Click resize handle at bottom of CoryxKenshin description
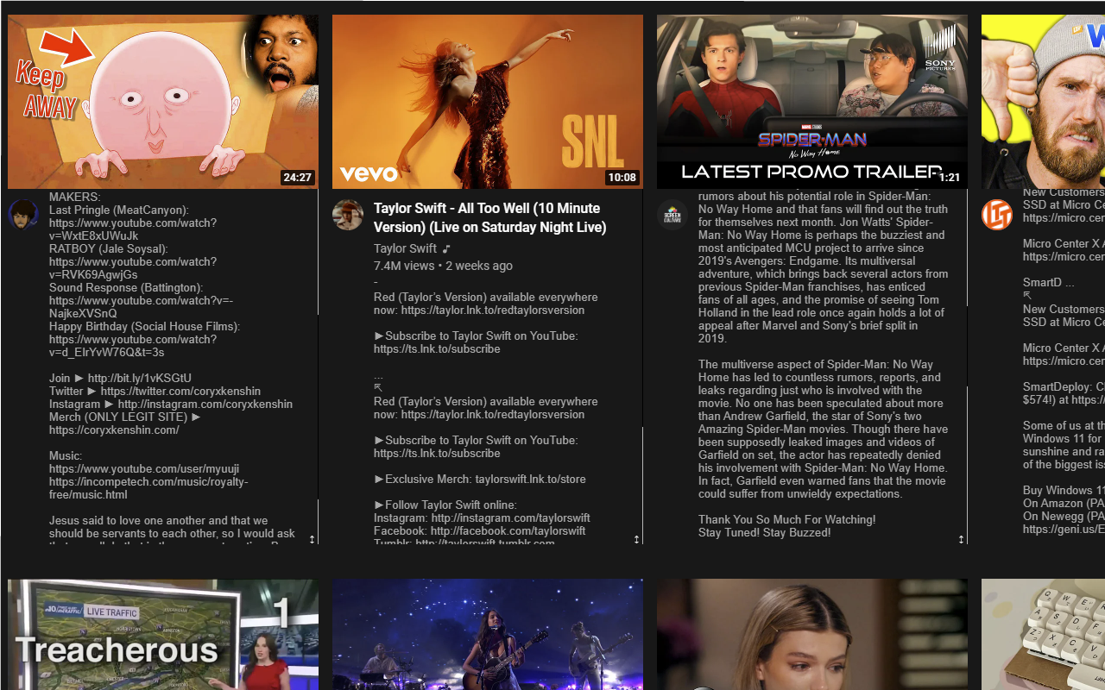 click(x=312, y=538)
